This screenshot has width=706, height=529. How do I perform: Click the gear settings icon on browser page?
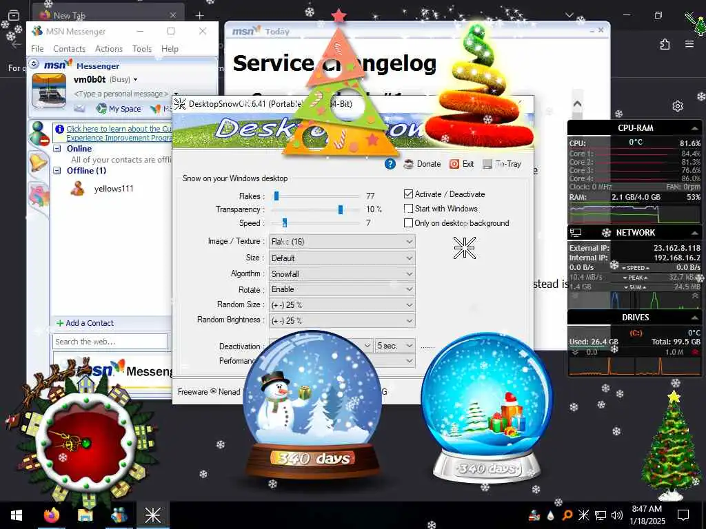click(x=678, y=106)
